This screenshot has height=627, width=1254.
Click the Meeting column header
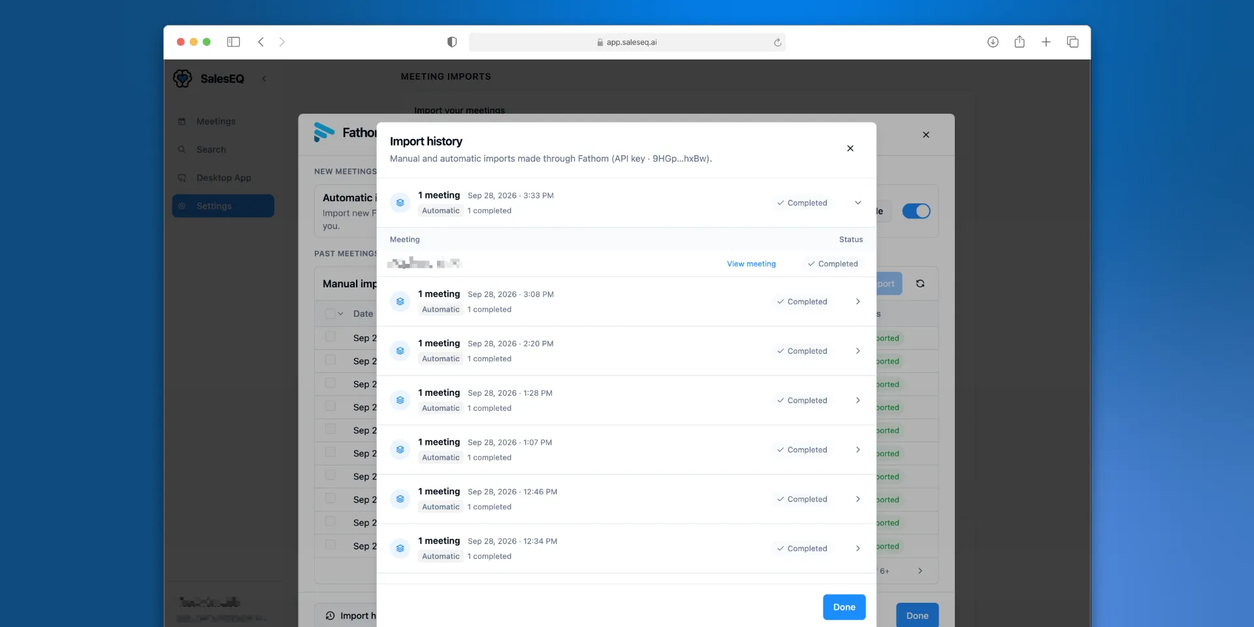(x=405, y=240)
